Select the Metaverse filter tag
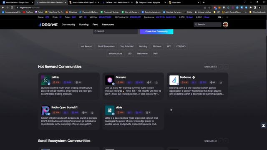The height and width of the screenshot is (150, 267). pyautogui.click(x=142, y=54)
